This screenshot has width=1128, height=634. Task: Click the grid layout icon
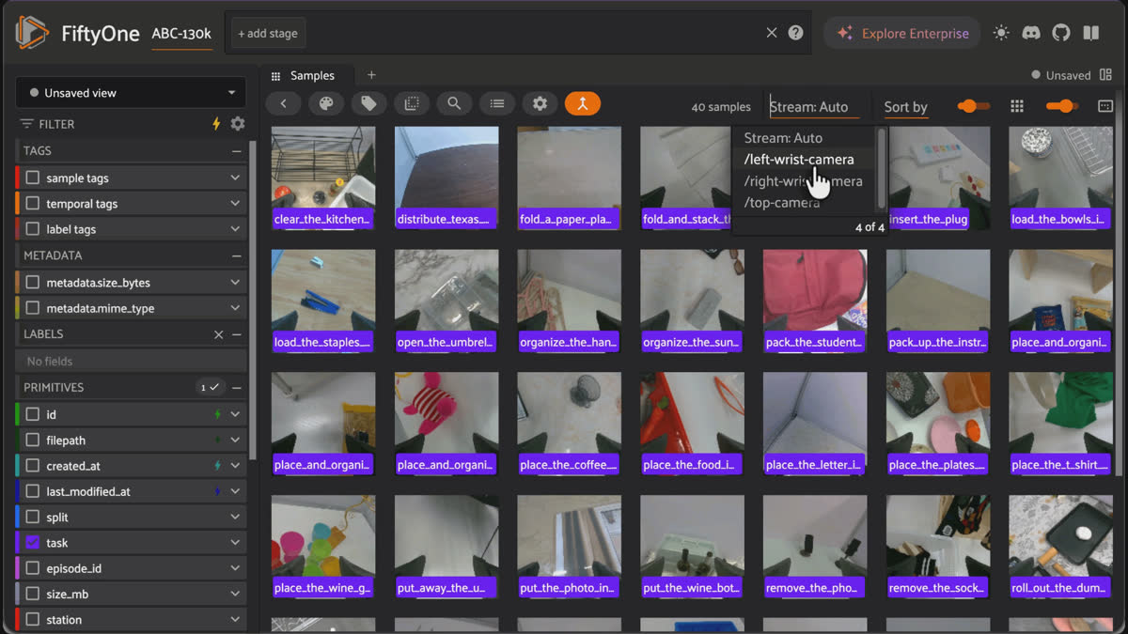point(1017,106)
